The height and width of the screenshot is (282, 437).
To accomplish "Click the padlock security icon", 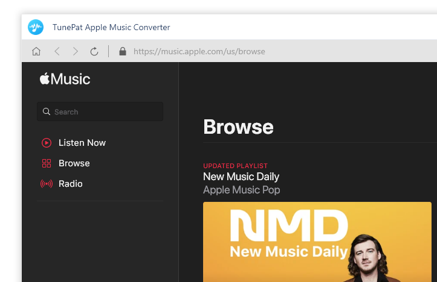I will [123, 51].
